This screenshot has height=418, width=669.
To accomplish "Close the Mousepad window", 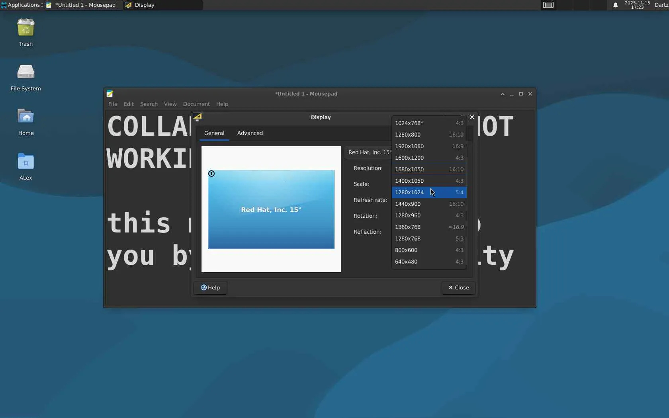I will (x=530, y=94).
